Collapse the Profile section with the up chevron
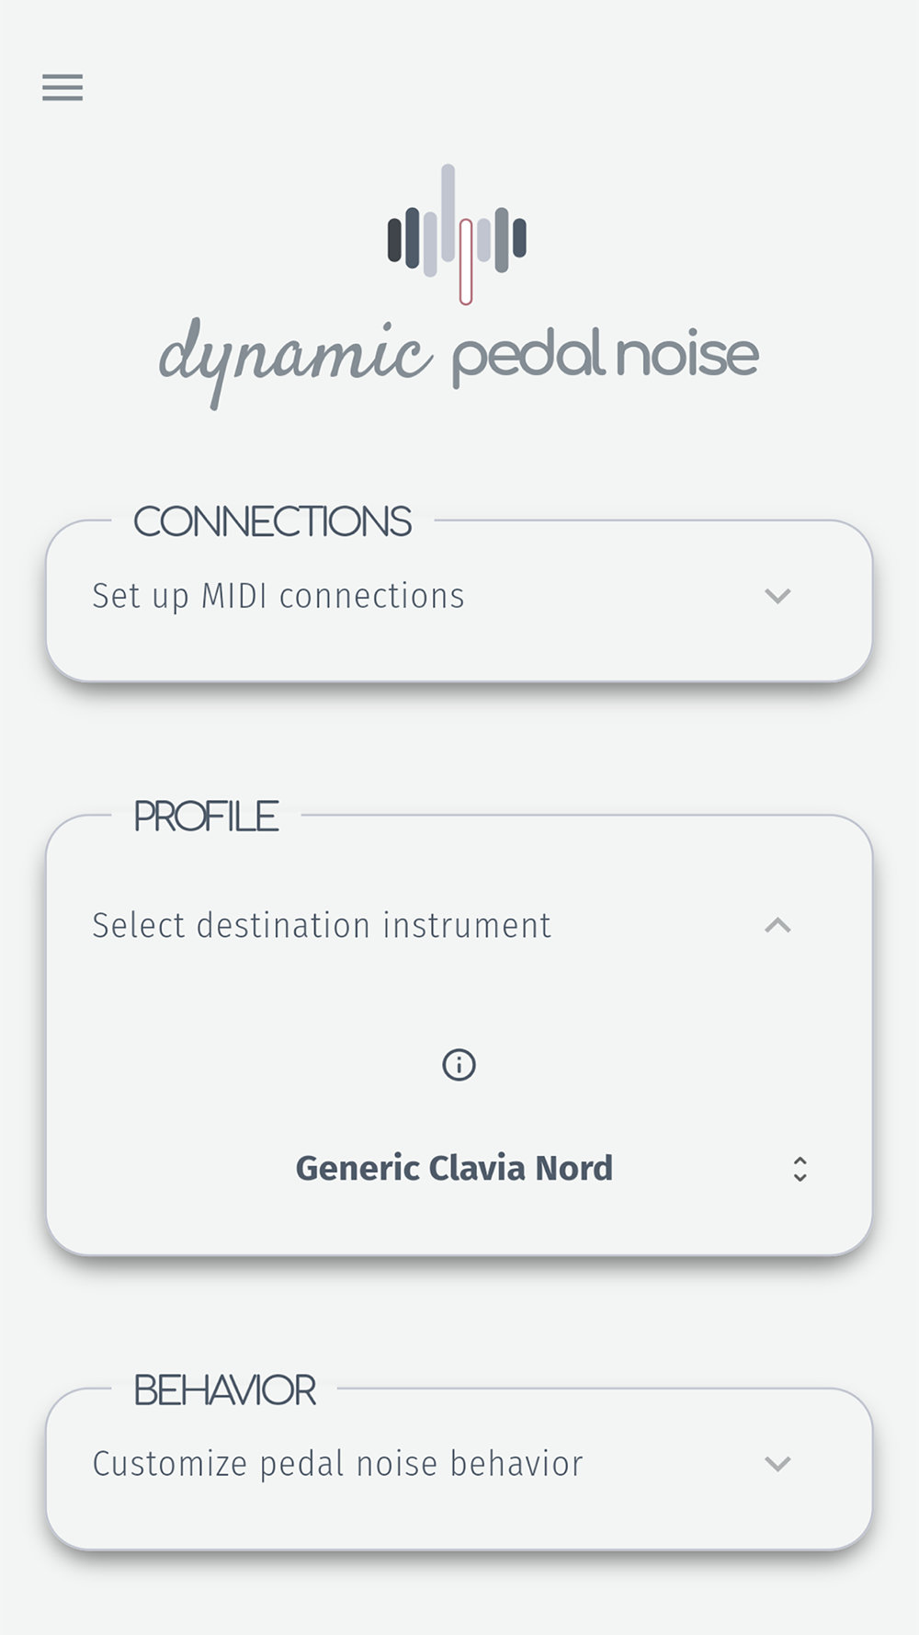 pos(777,925)
